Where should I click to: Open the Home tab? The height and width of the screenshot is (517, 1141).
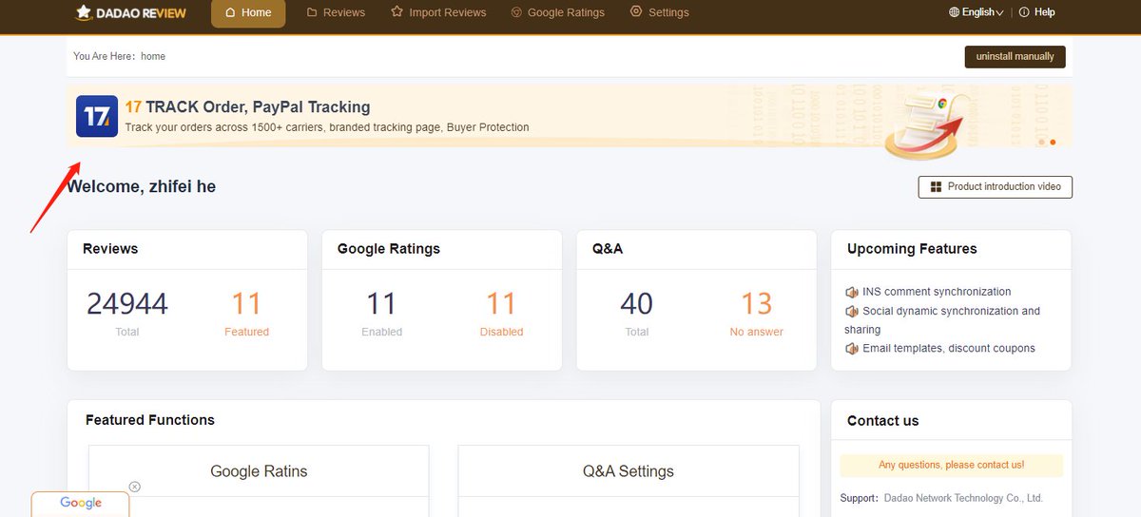pos(248,12)
